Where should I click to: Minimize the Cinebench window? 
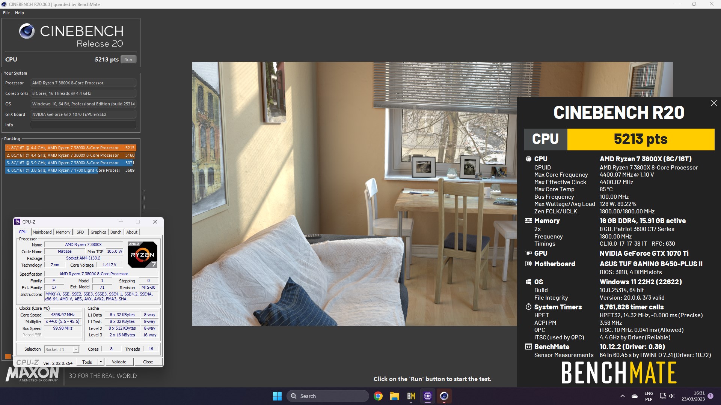(x=677, y=4)
